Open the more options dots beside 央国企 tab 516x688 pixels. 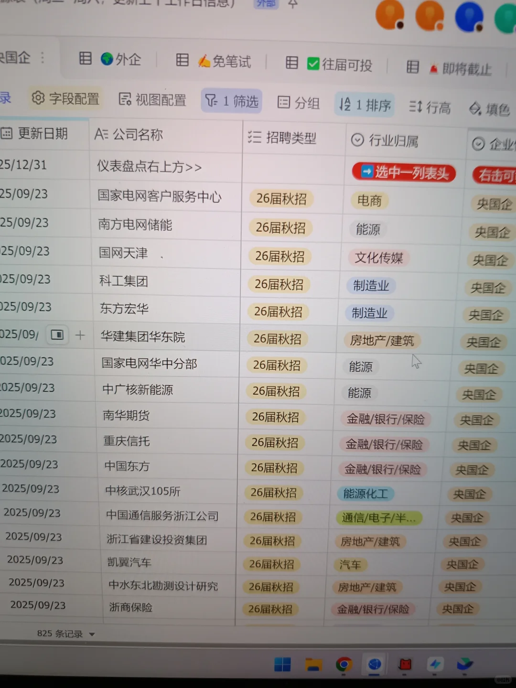[43, 57]
